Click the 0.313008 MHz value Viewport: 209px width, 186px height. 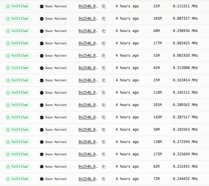(x=185, y=68)
